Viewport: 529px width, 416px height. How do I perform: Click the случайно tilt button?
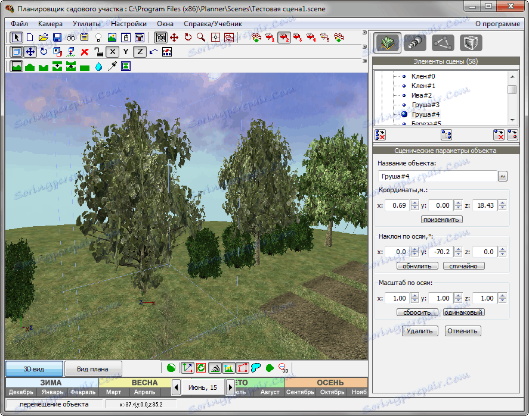point(463,266)
